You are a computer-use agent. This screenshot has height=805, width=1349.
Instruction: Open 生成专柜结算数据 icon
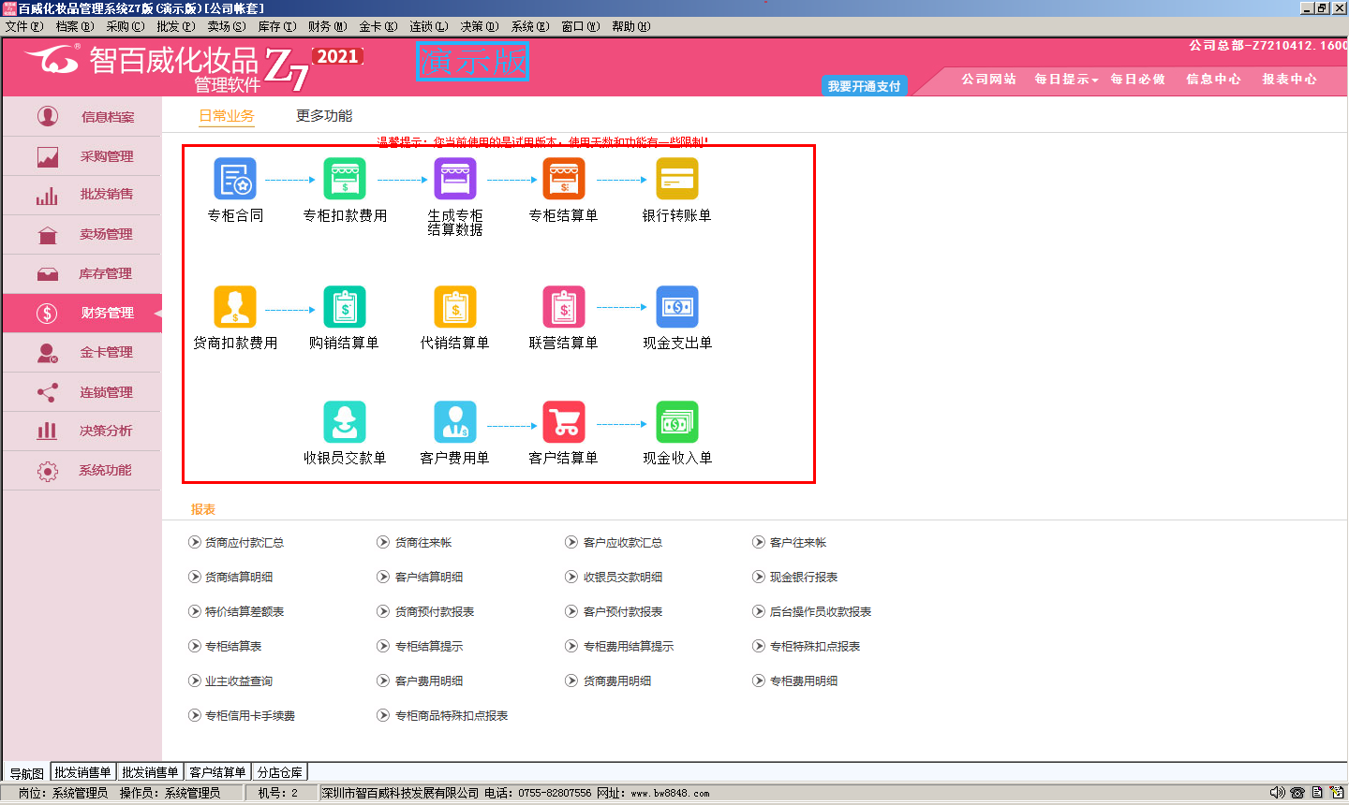point(455,179)
